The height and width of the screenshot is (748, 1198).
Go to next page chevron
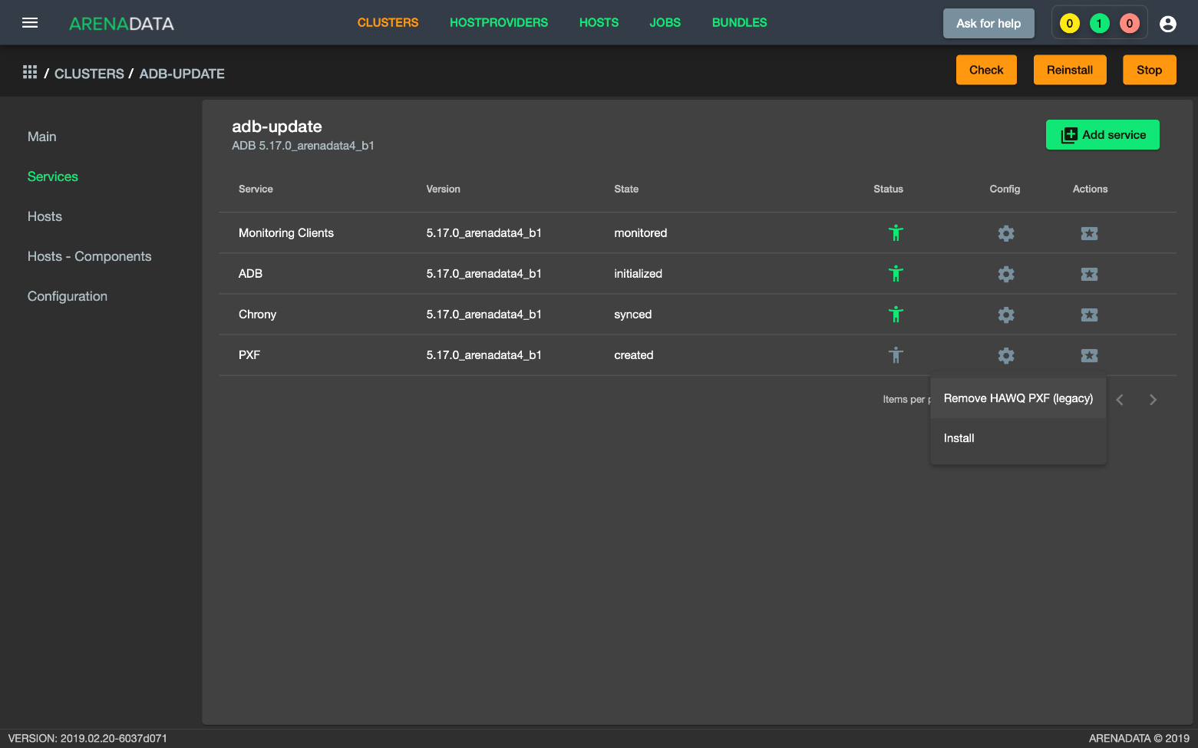1153,400
